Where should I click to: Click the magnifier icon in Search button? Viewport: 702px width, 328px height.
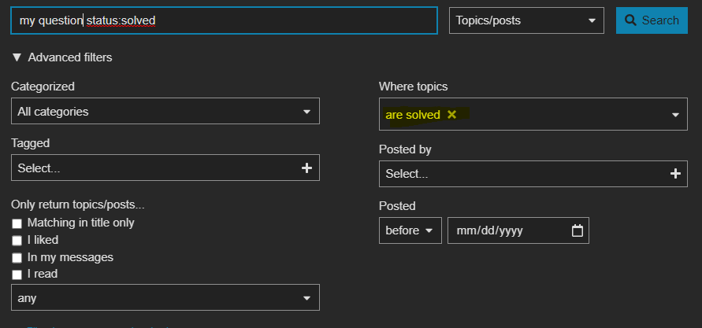click(631, 20)
